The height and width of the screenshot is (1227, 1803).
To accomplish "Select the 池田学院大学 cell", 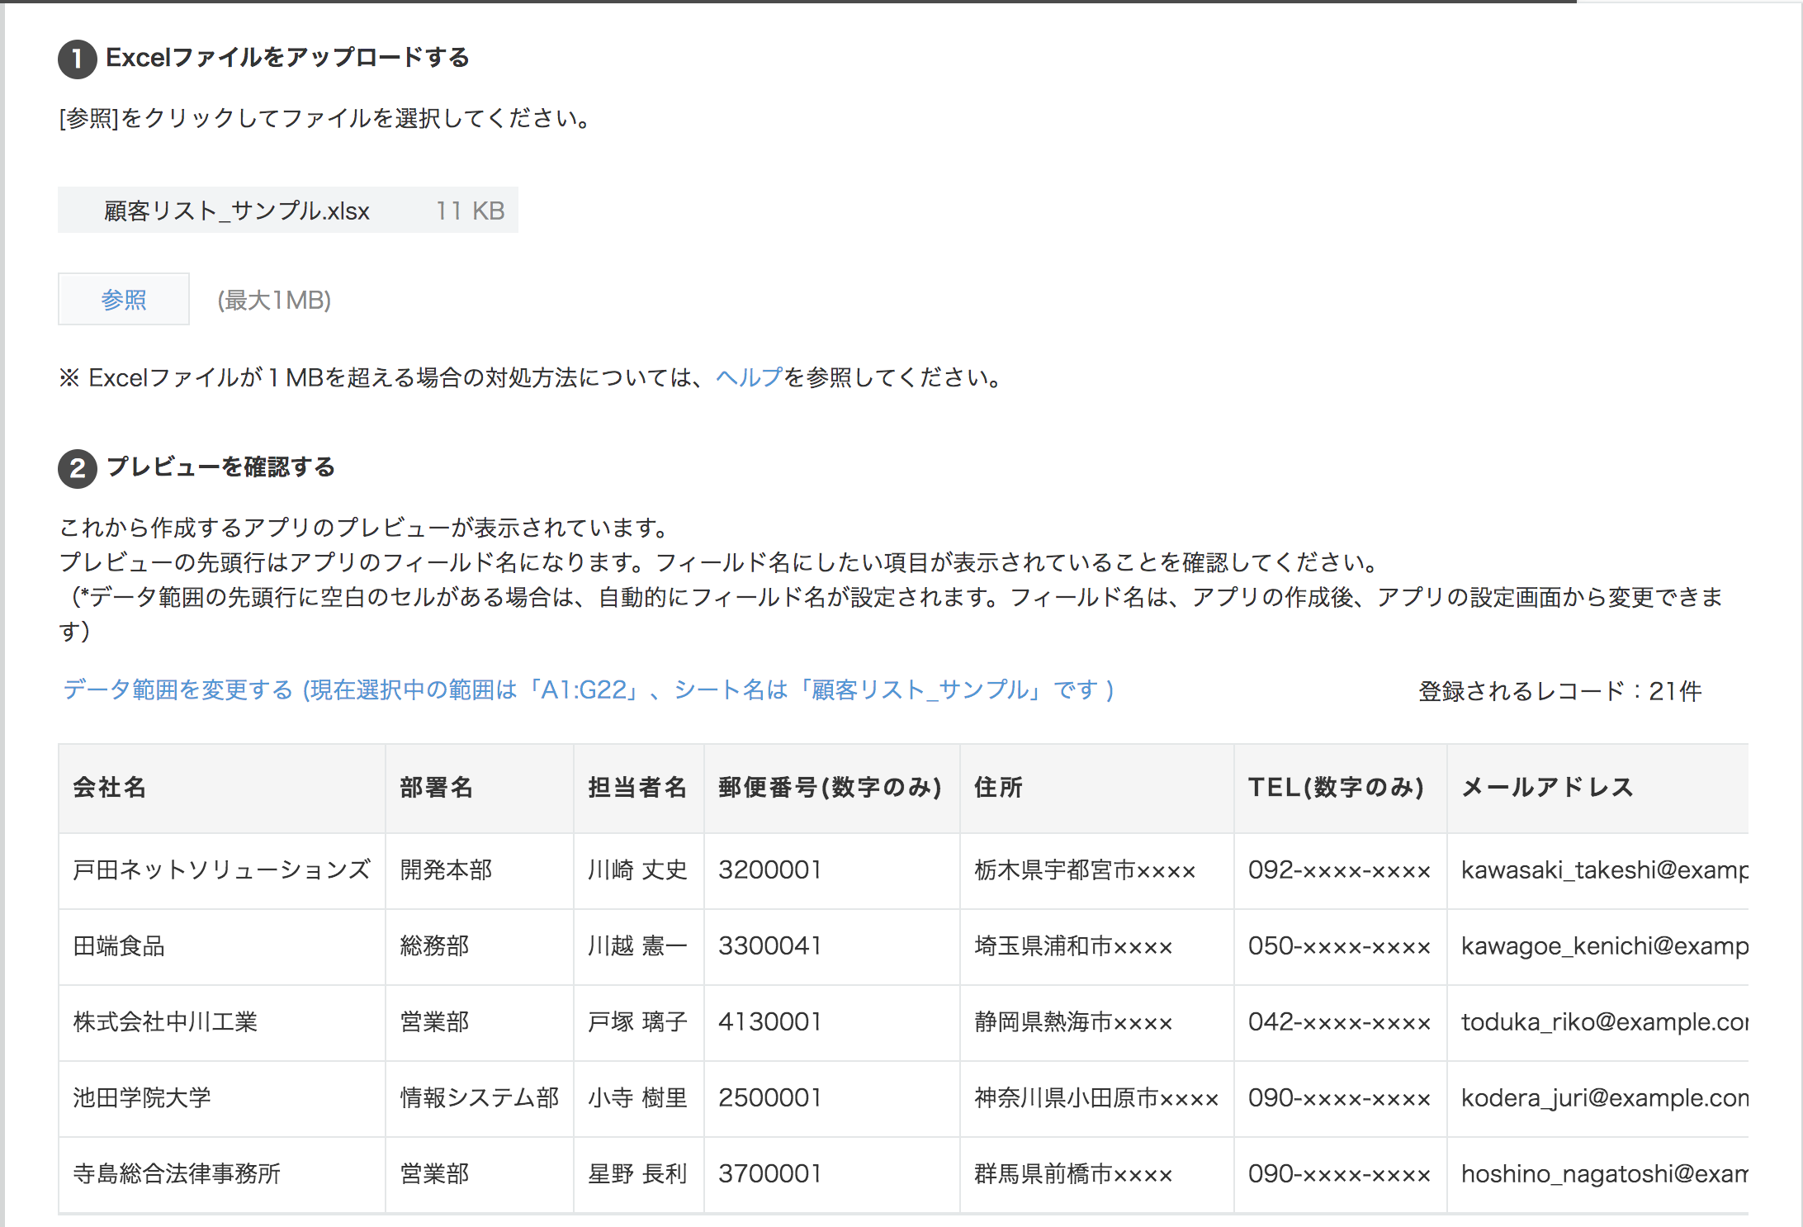I will [x=222, y=1098].
